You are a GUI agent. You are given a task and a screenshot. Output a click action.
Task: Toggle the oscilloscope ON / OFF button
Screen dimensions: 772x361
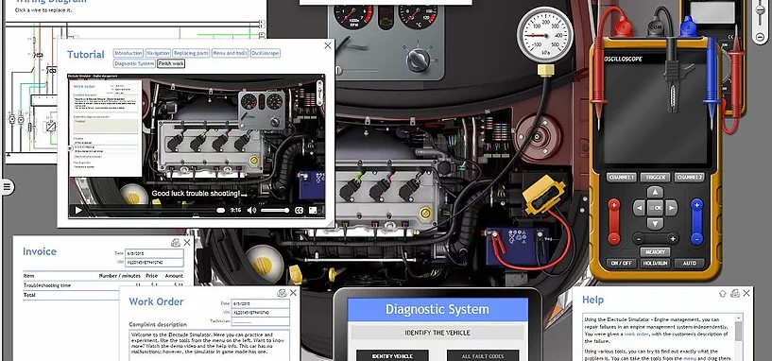(622, 263)
